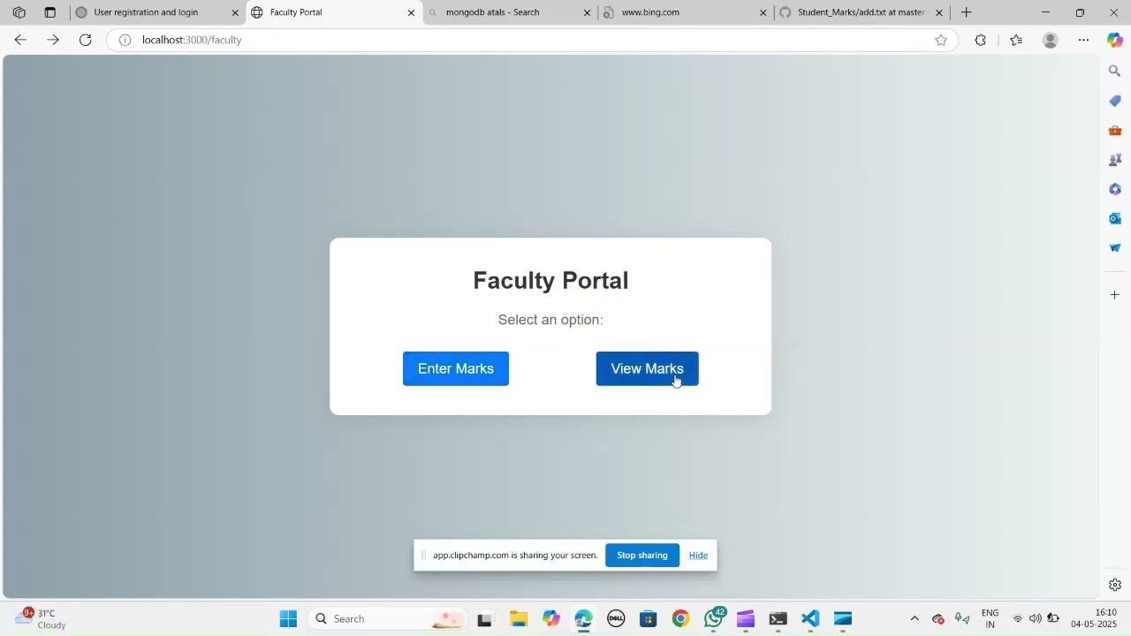Open the Games sidebar icon
This screenshot has width=1131, height=636.
pyautogui.click(x=1115, y=160)
